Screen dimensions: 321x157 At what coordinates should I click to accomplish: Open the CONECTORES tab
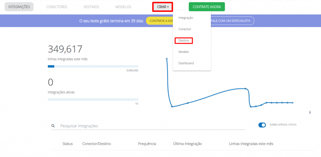(x=56, y=7)
